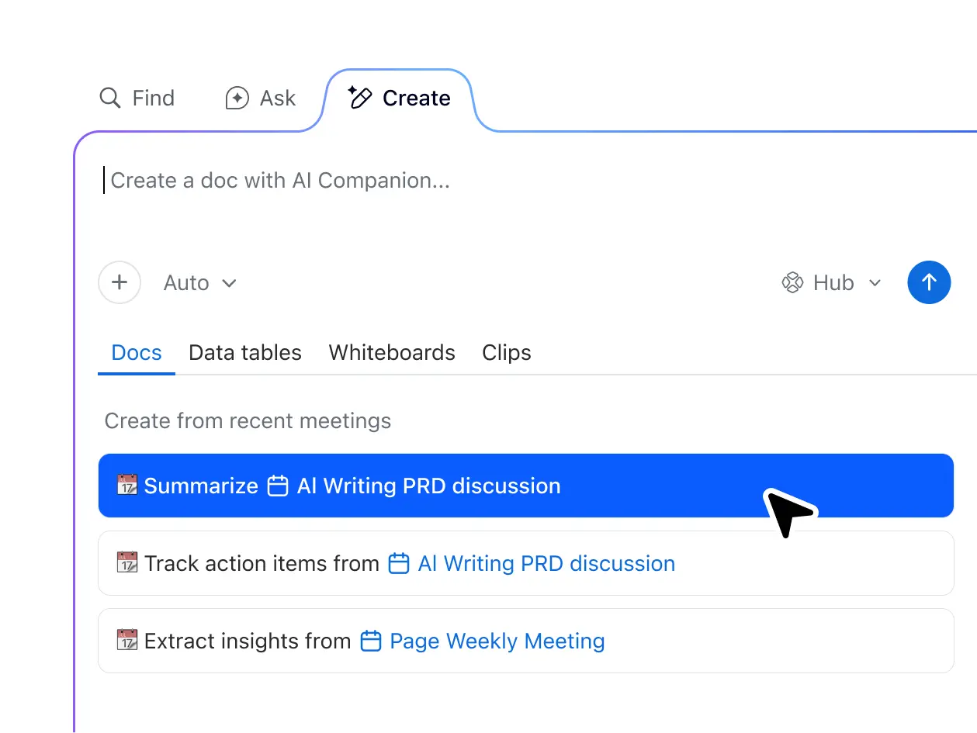
Task: Follow the Page Weekly Meeting link
Action: 496,641
